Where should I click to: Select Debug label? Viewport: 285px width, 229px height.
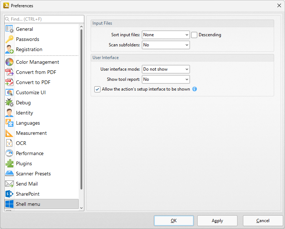[23, 103]
